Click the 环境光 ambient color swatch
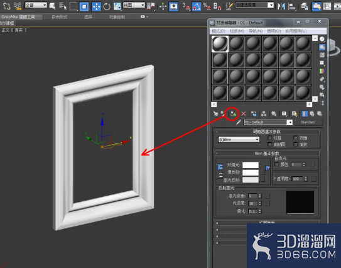Image resolution: width=341 pixels, height=268 pixels. pyautogui.click(x=251, y=165)
